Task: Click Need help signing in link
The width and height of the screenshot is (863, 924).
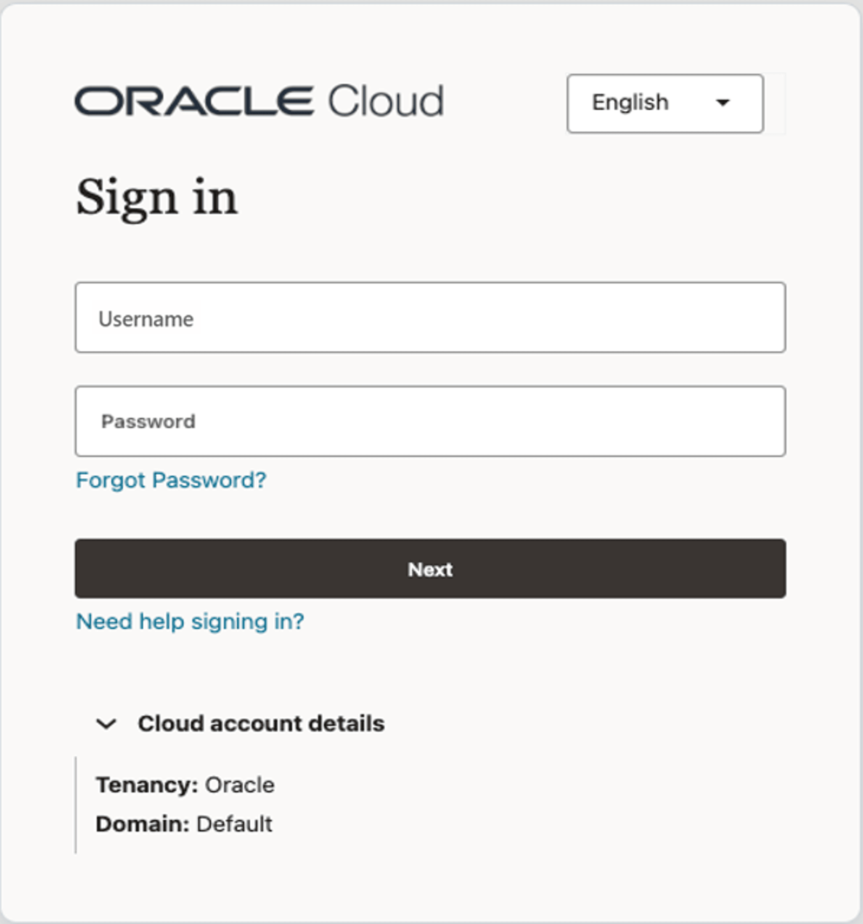Action: (190, 622)
